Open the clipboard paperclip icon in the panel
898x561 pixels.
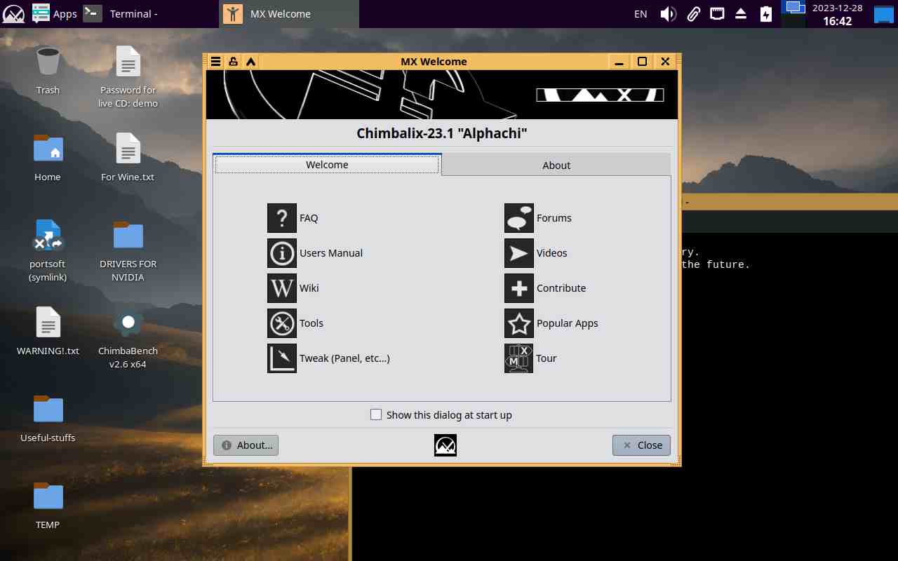(x=693, y=14)
